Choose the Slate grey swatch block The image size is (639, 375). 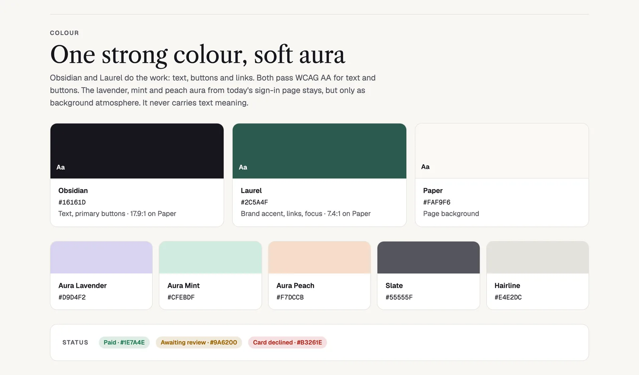pos(429,257)
